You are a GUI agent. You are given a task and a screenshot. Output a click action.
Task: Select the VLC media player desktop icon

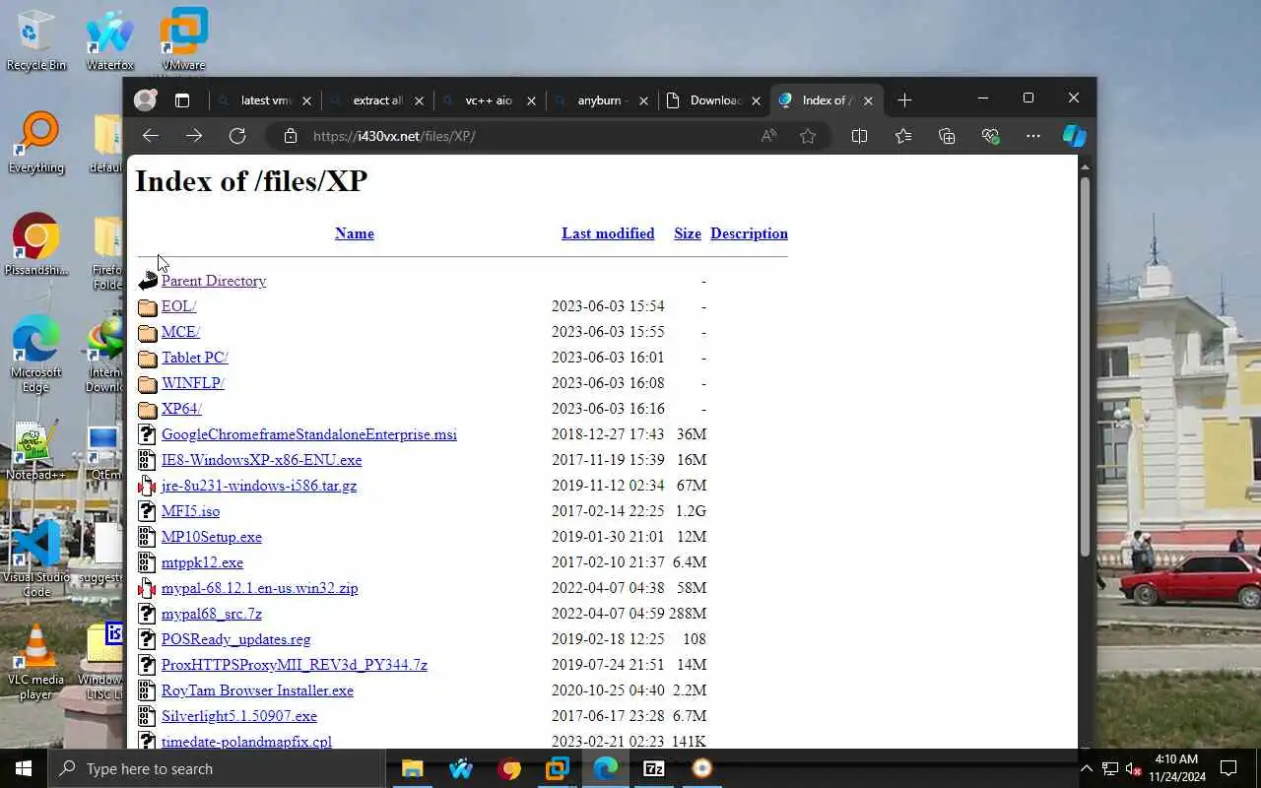36,662
